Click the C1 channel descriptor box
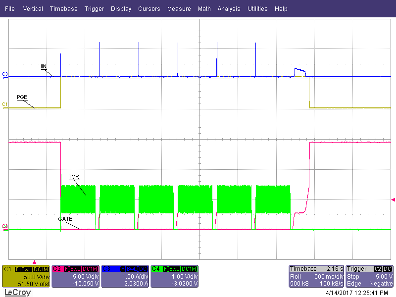 [x=26, y=276]
